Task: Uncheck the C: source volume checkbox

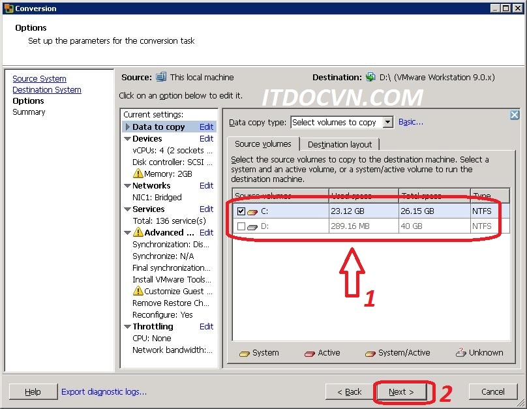Action: point(241,211)
